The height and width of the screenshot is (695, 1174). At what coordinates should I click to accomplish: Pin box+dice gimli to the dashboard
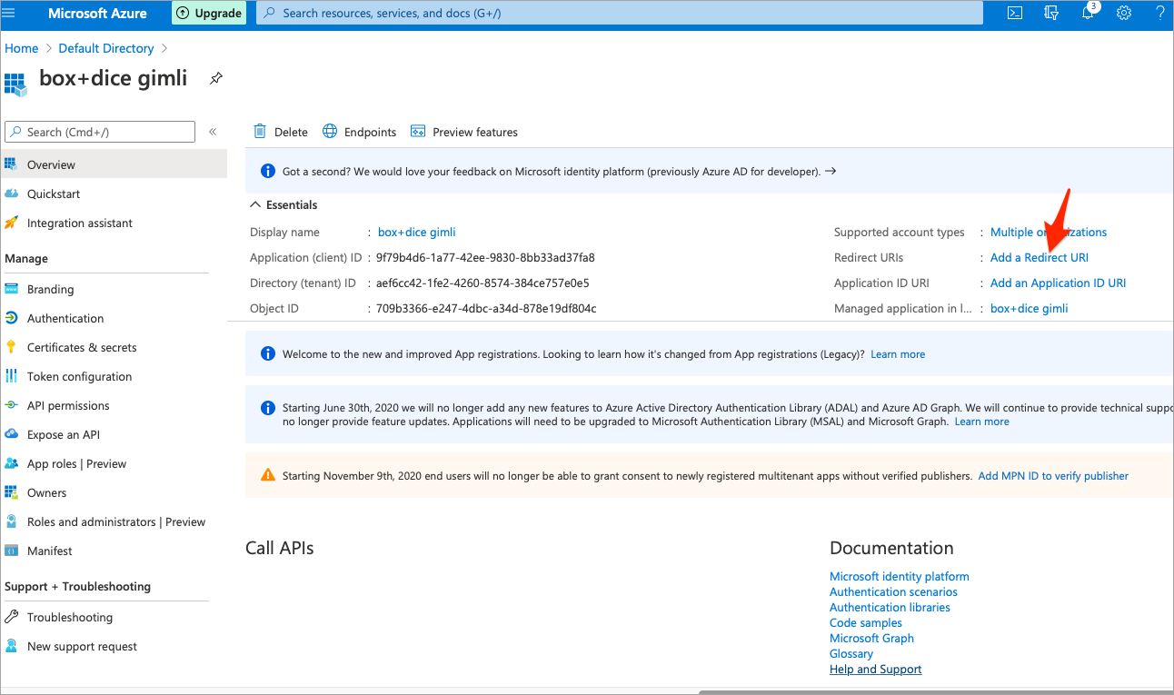pos(215,78)
